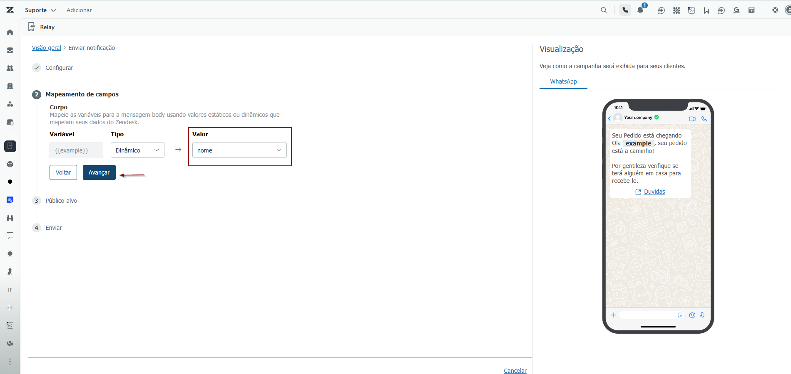Open the Valor dropdown showing nome
This screenshot has height=374, width=791.
pyautogui.click(x=239, y=150)
